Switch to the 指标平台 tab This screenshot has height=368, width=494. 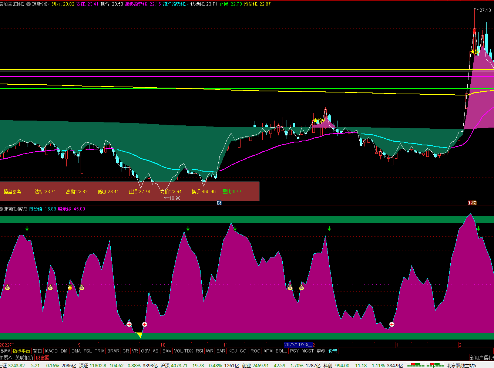[x=21, y=351]
